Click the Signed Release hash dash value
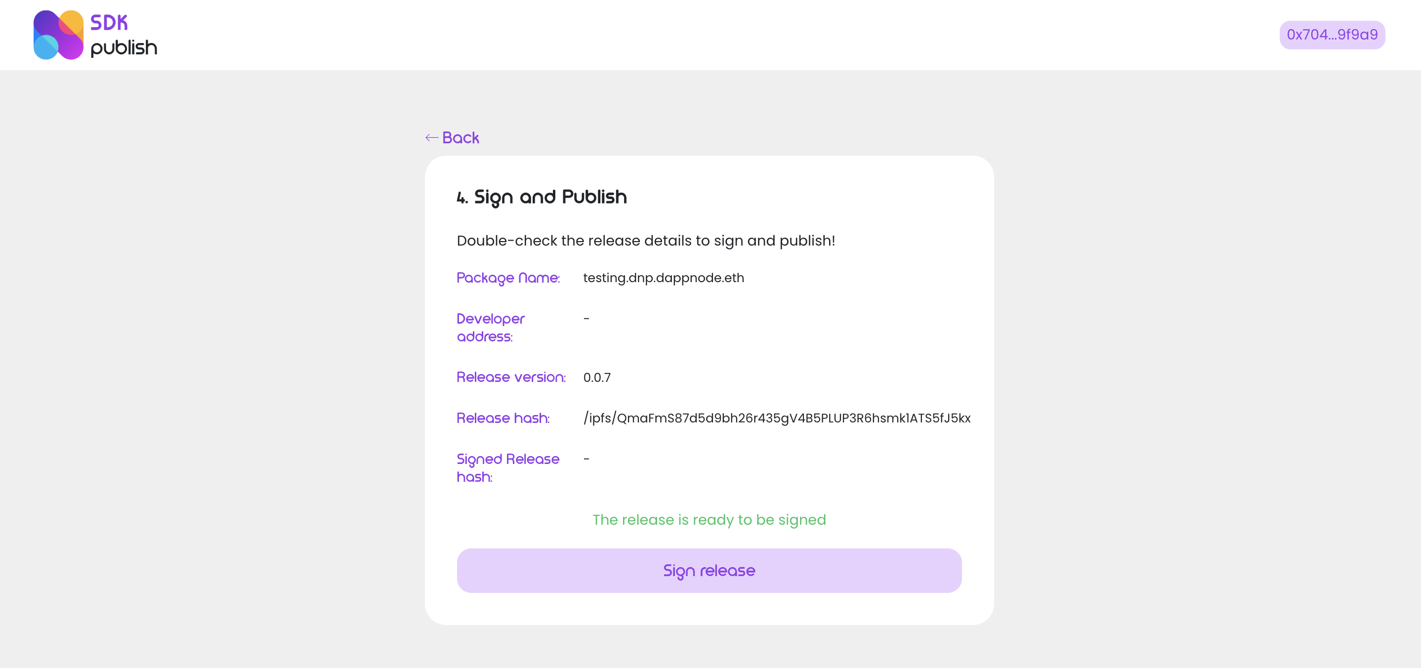Screen dimensions: 1421x668 pyautogui.click(x=586, y=459)
